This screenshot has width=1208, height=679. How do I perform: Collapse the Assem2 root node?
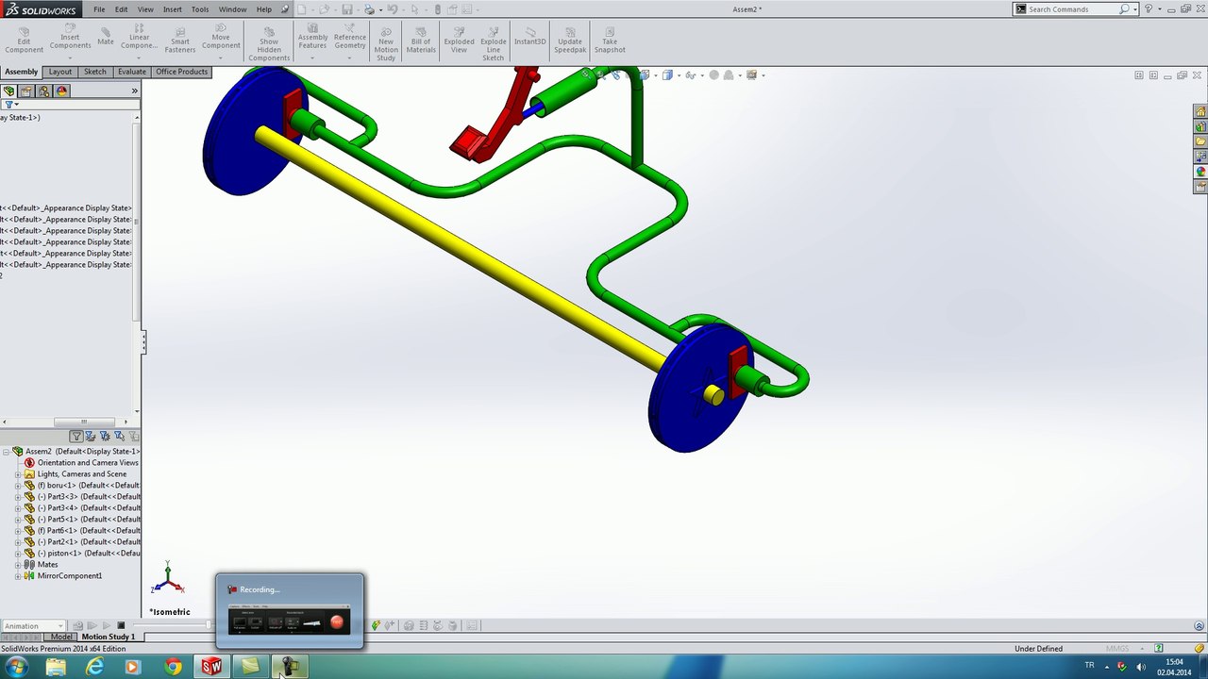click(x=6, y=452)
